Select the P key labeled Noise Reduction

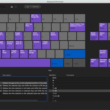54,36
